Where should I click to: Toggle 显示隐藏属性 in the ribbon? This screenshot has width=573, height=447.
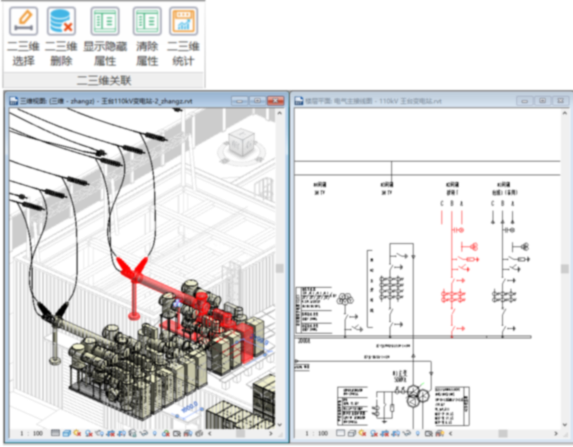[105, 21]
